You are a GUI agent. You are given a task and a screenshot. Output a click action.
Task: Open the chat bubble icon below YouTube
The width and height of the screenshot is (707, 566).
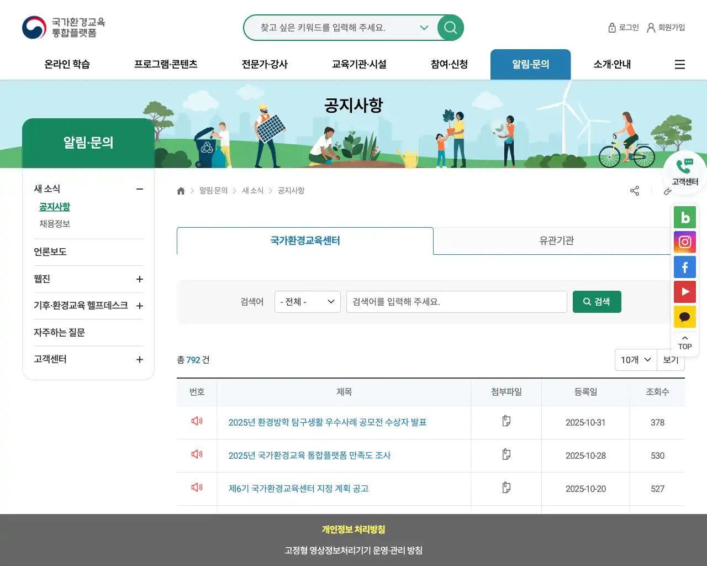point(685,317)
